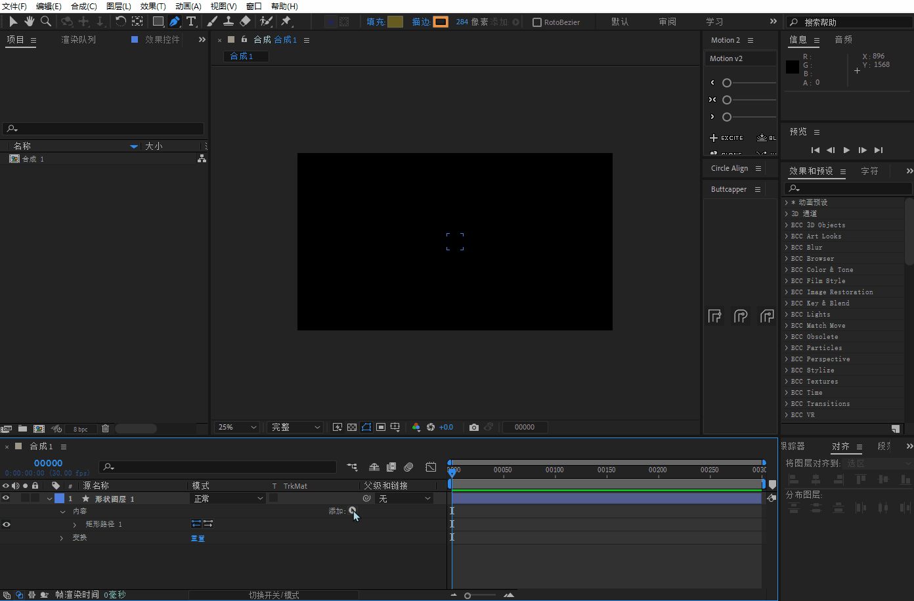This screenshot has height=601, width=914.
Task: Switch to the 渲染队列 tab
Action: [x=79, y=39]
